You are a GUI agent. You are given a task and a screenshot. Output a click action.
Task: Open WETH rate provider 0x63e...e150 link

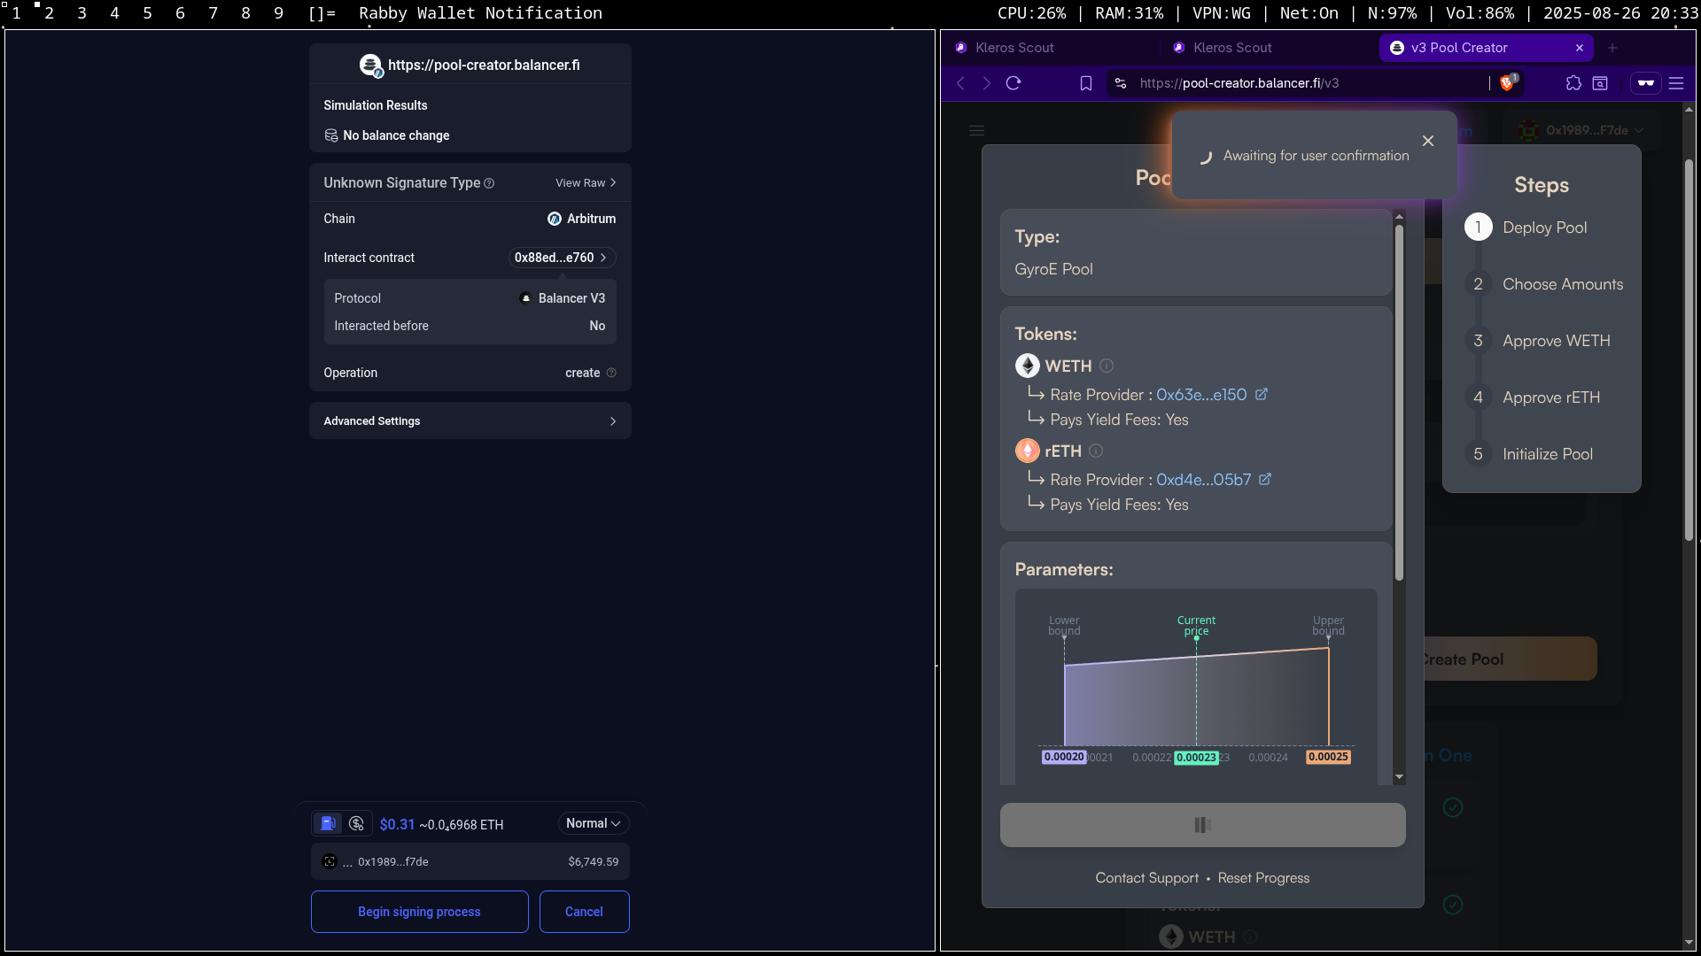coord(1201,395)
